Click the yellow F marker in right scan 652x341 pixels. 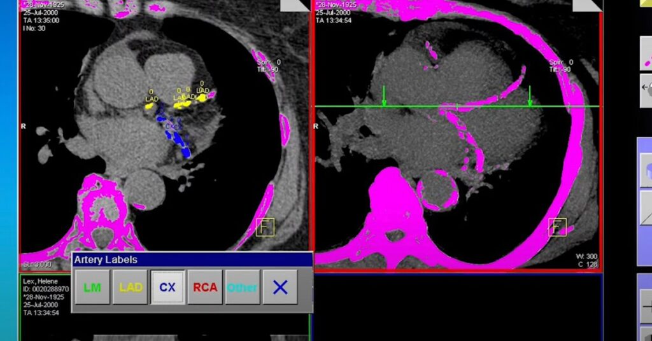coord(558,227)
